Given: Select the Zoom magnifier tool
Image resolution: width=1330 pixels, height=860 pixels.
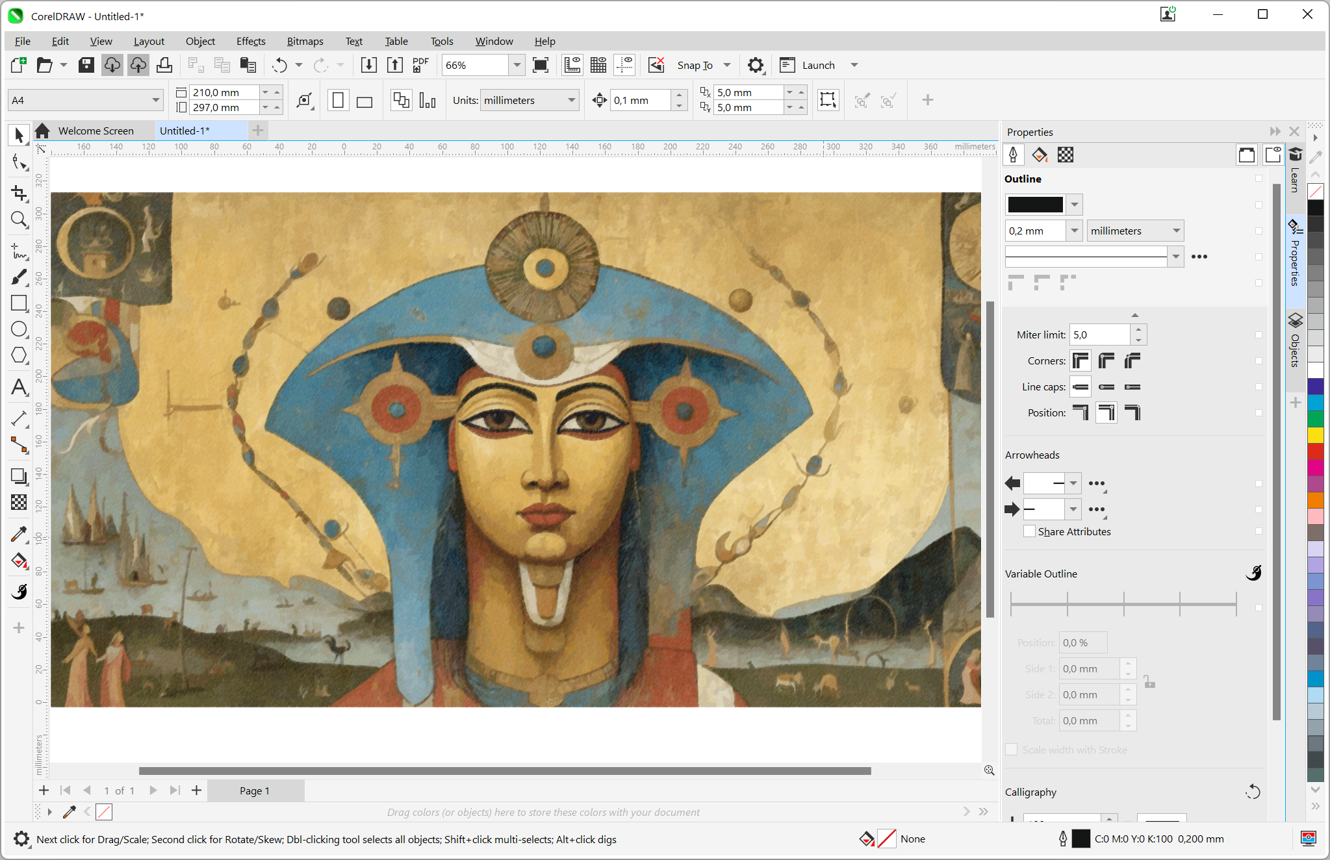Looking at the screenshot, I should [19, 220].
